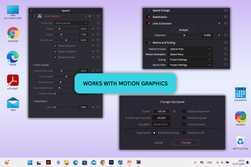The width and height of the screenshot is (251, 167).
Task: Click the Range slider handle
Action: [x=59, y=29]
